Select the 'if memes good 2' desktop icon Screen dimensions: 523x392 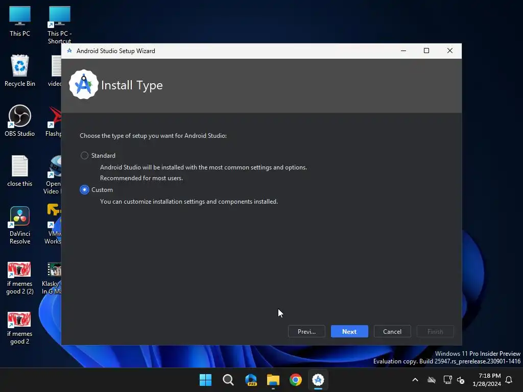pos(20,328)
